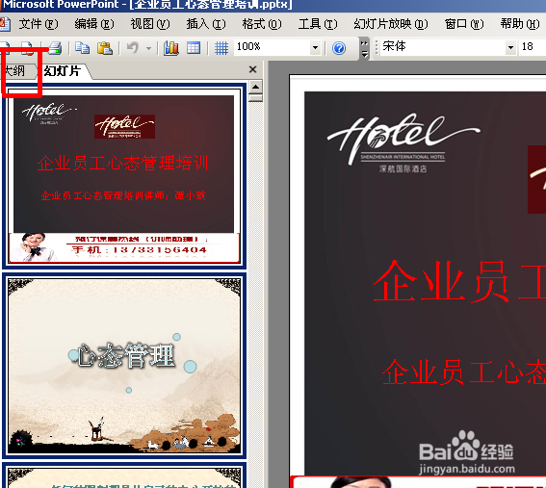Switch to the 大纲 outline tab
The height and width of the screenshot is (488, 546).
tap(16, 71)
